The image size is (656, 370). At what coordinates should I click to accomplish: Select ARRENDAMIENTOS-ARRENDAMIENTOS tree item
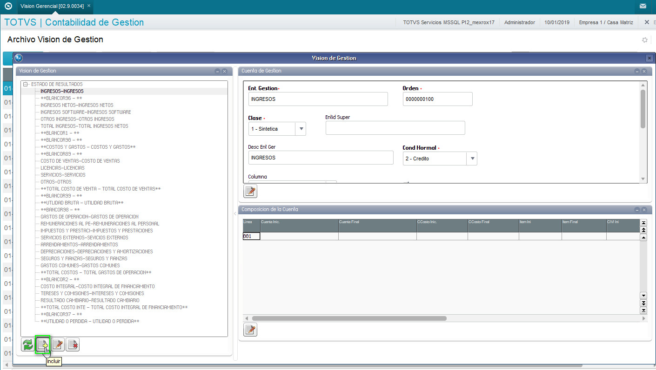[x=79, y=244]
